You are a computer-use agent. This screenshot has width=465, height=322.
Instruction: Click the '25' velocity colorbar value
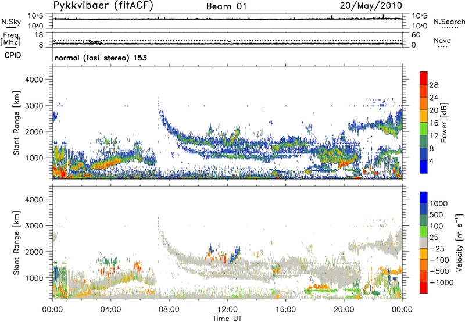tap(434, 238)
